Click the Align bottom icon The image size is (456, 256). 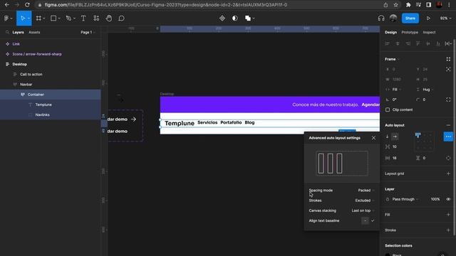tap(438, 43)
